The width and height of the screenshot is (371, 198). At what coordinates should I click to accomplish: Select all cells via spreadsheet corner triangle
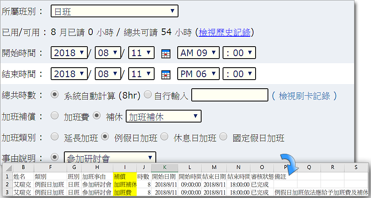click(x=9, y=168)
